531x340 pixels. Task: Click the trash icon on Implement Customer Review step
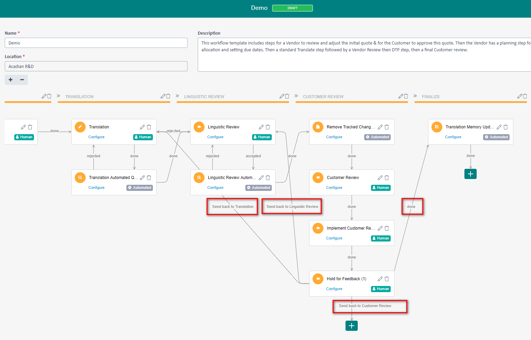pos(387,228)
